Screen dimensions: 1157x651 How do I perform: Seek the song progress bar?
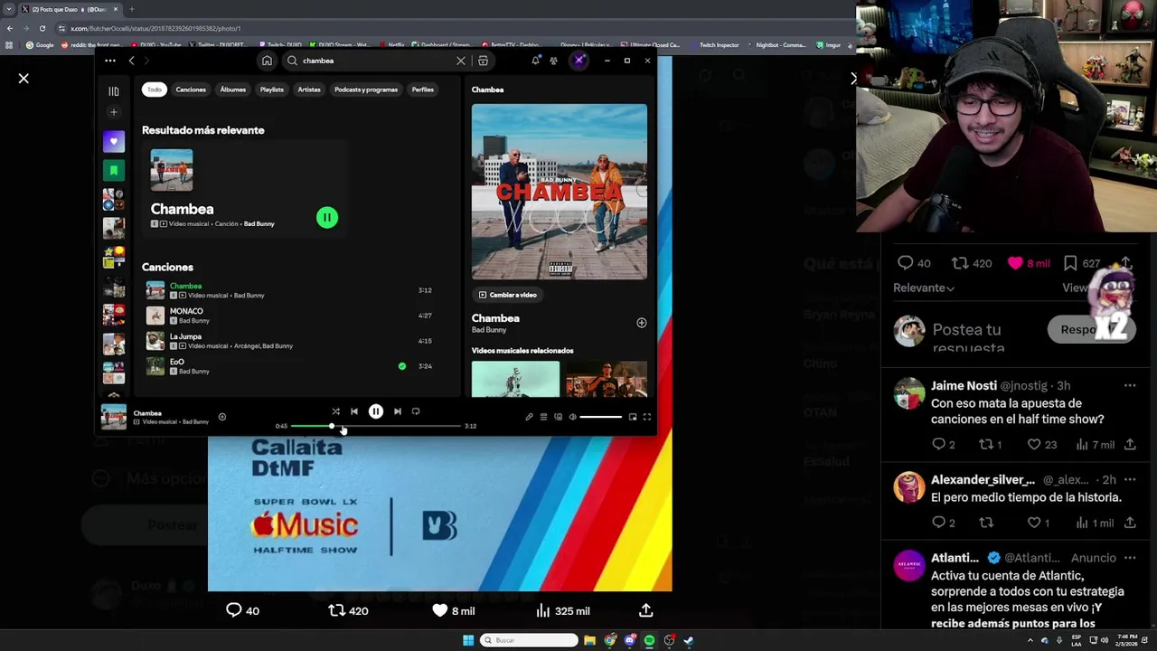(375, 426)
